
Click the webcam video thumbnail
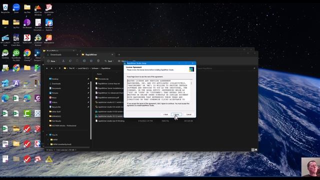[x=310, y=167]
